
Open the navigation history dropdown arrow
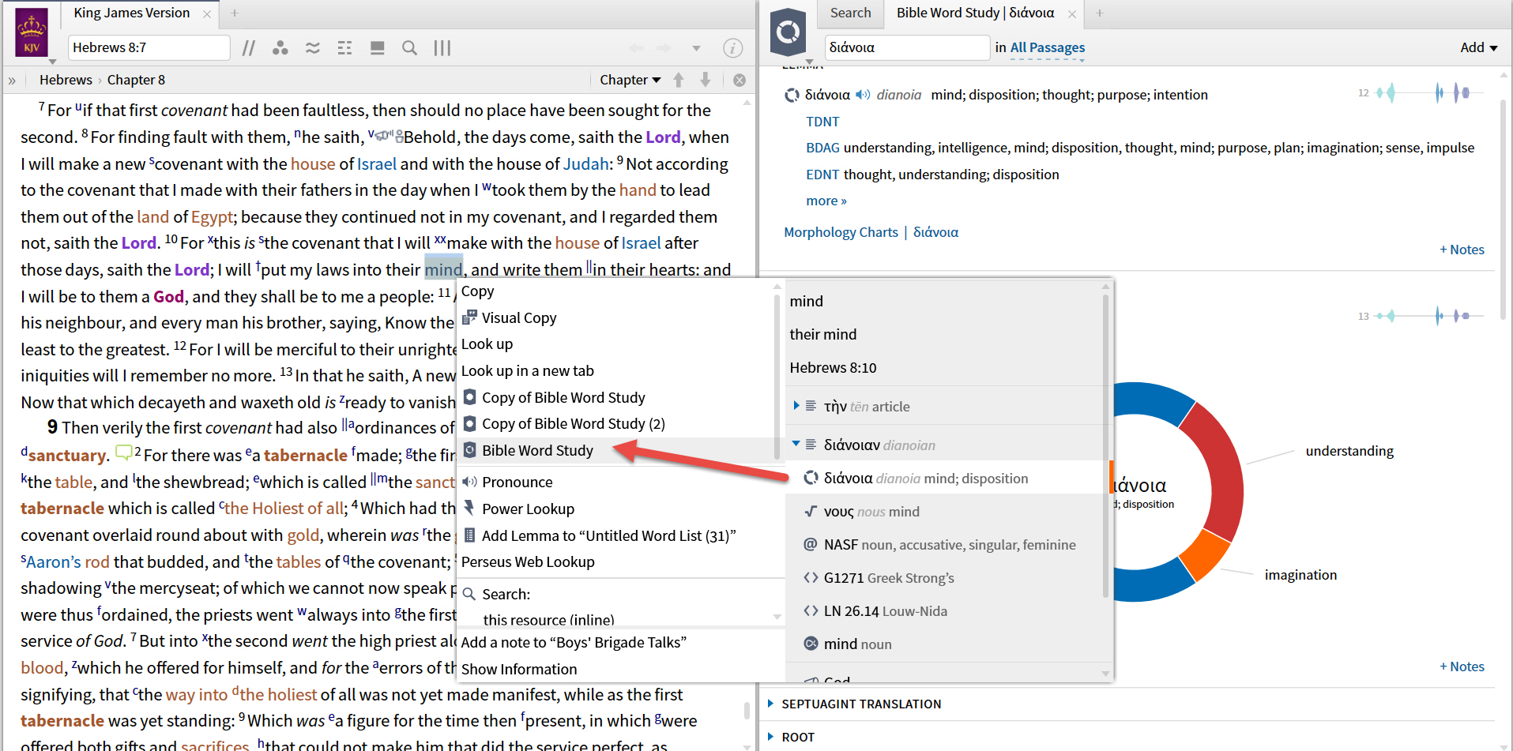[x=696, y=48]
